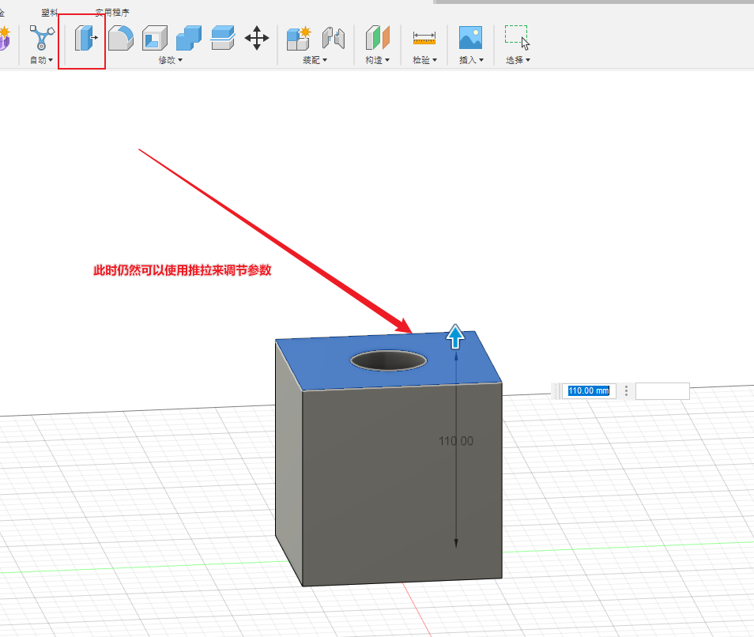The width and height of the screenshot is (754, 637).
Task: Select the Automated Modeling tool icon
Action: coord(42,37)
